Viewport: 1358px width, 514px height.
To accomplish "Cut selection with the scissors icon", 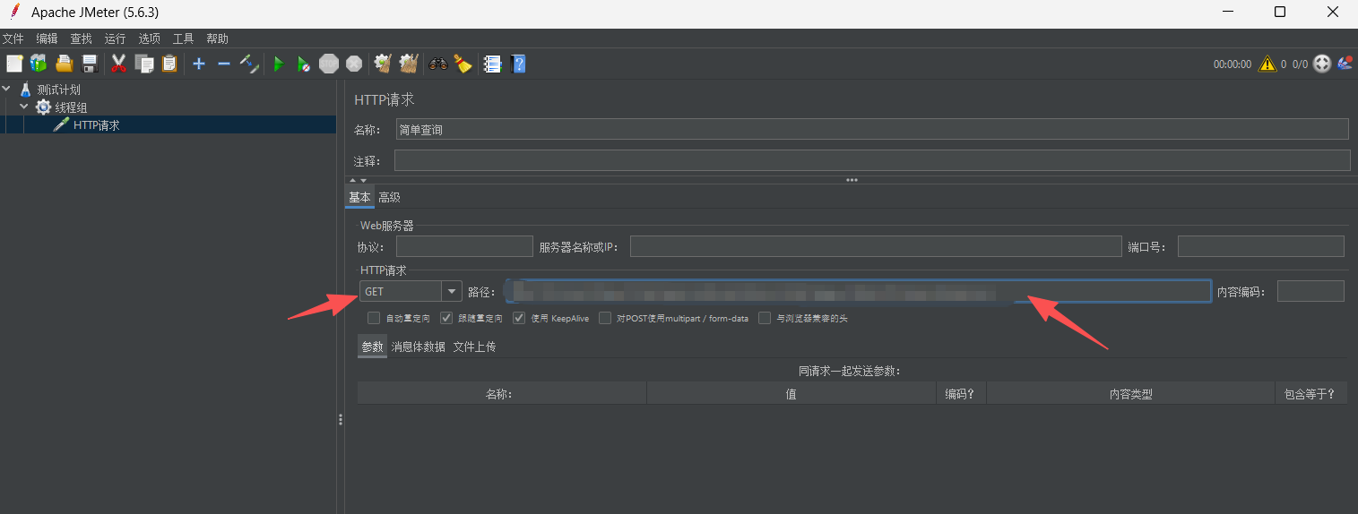I will click(x=118, y=64).
